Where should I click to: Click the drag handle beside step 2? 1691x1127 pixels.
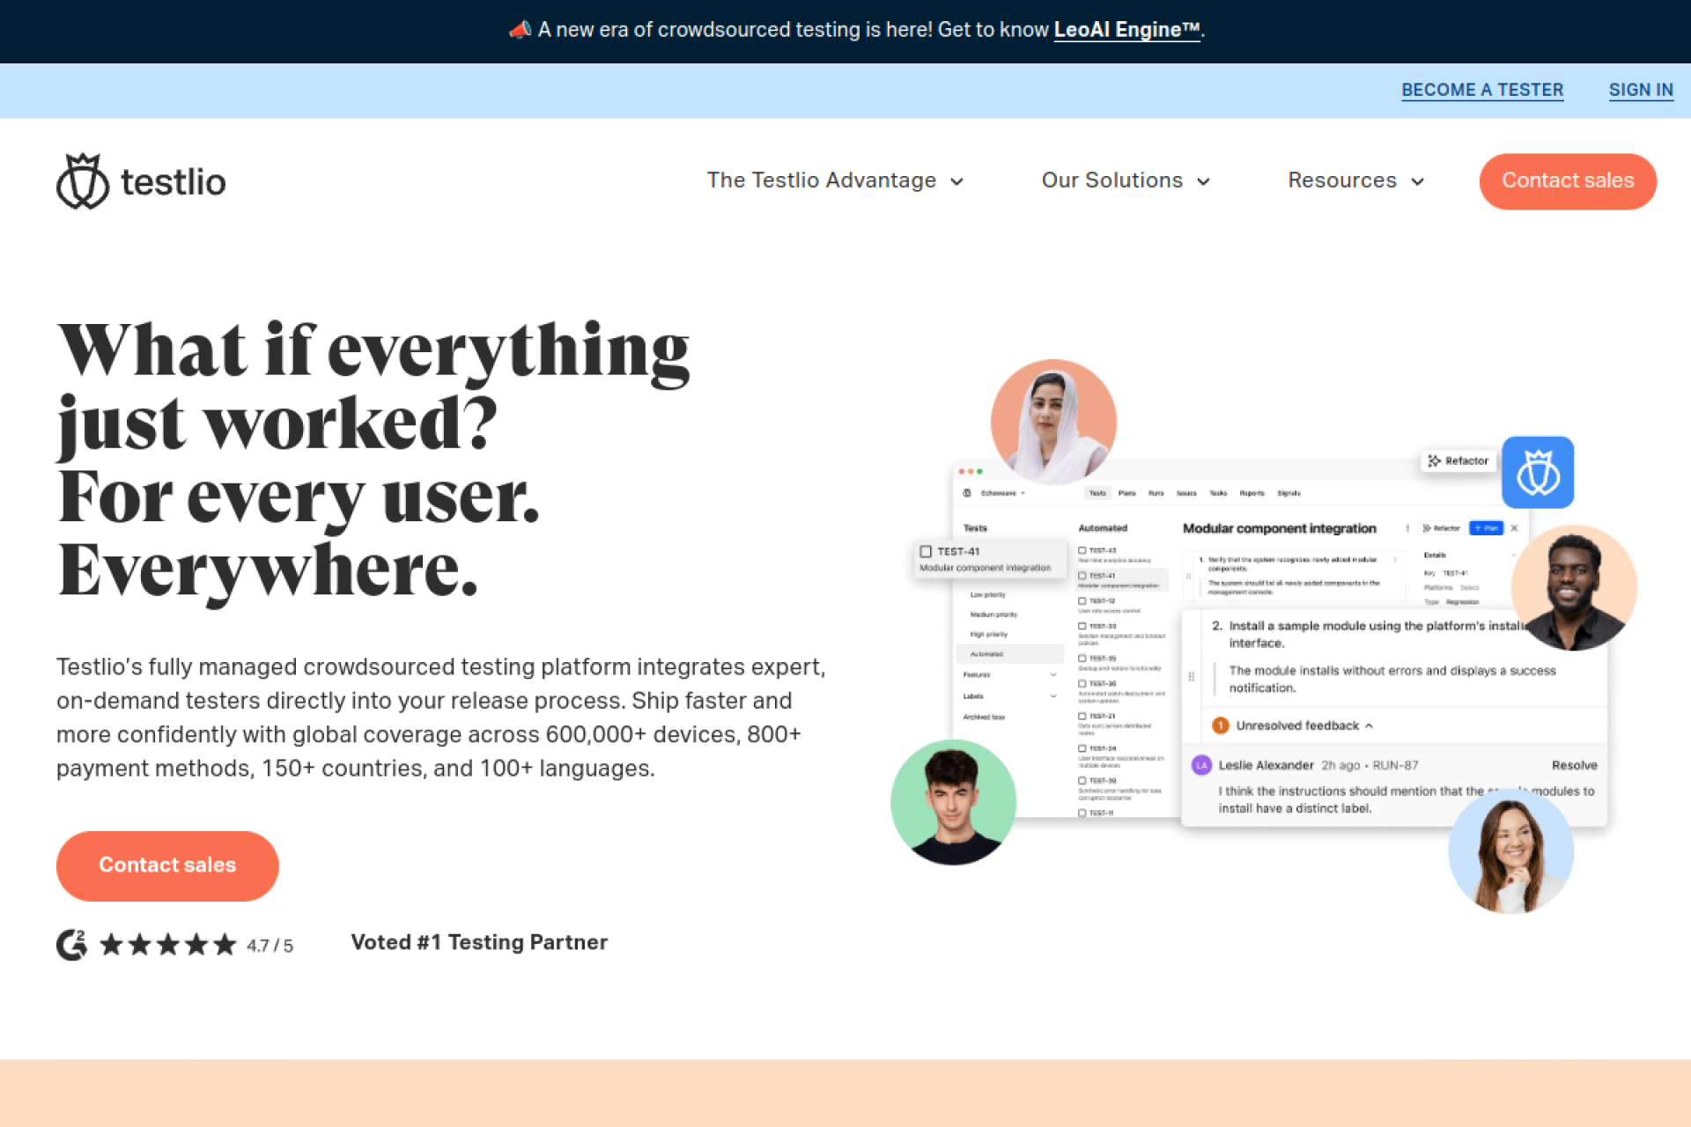tap(1193, 675)
